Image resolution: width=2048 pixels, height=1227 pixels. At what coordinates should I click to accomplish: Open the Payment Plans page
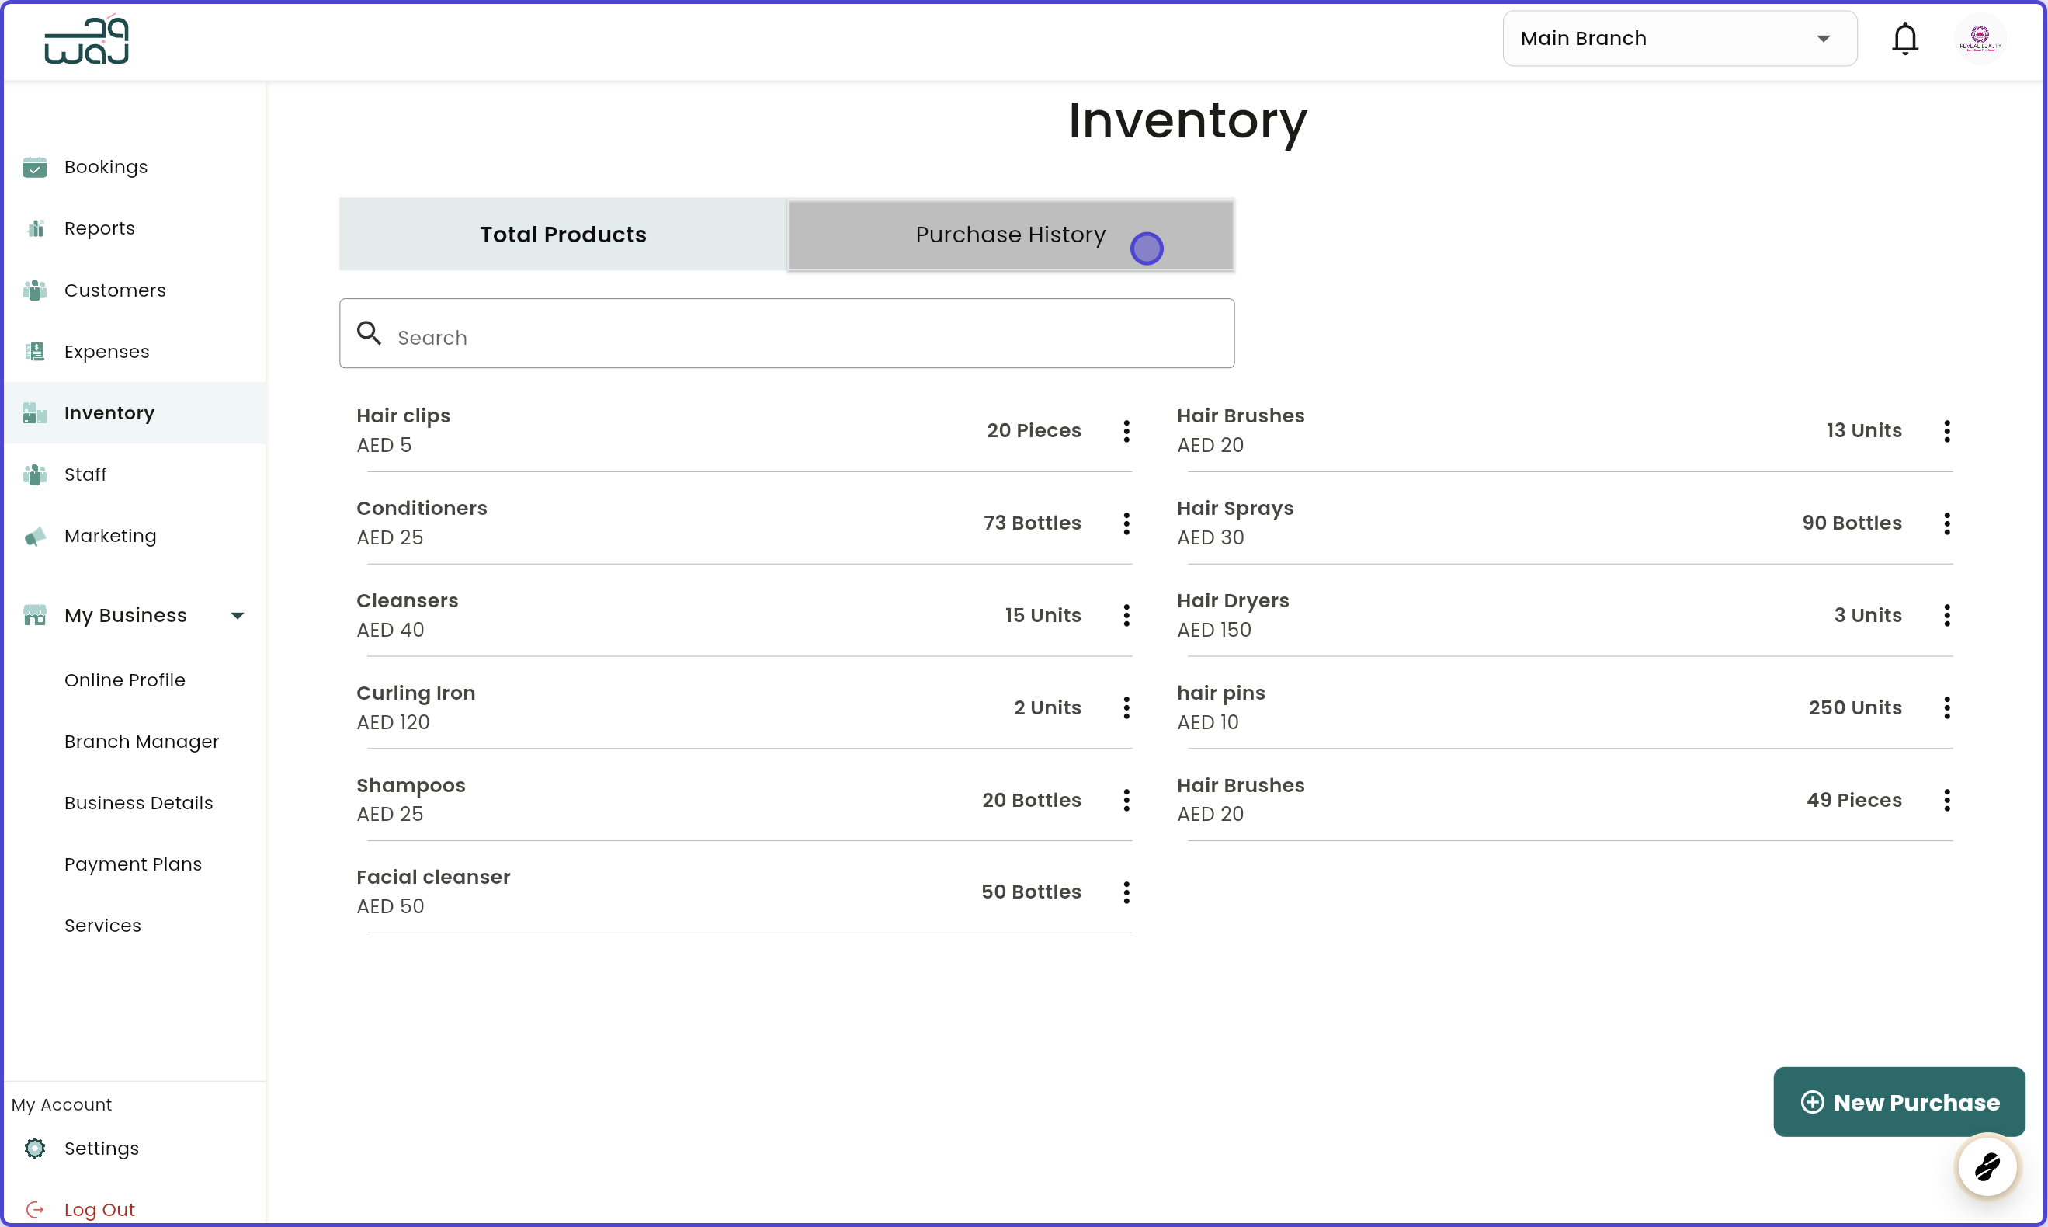click(x=133, y=864)
